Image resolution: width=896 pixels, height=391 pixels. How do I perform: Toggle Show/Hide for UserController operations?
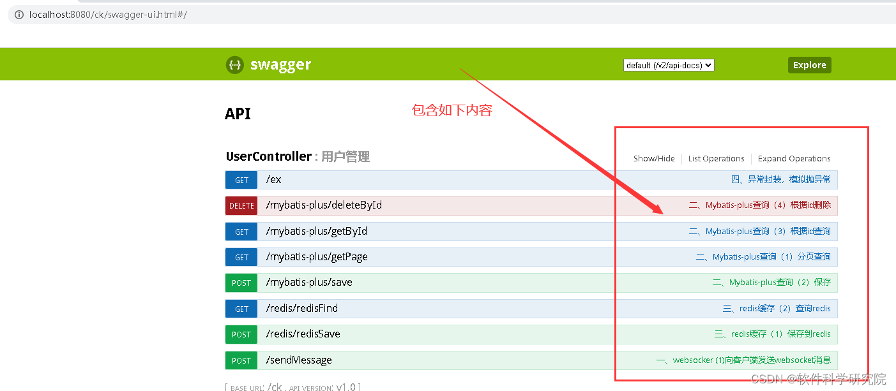coord(654,158)
